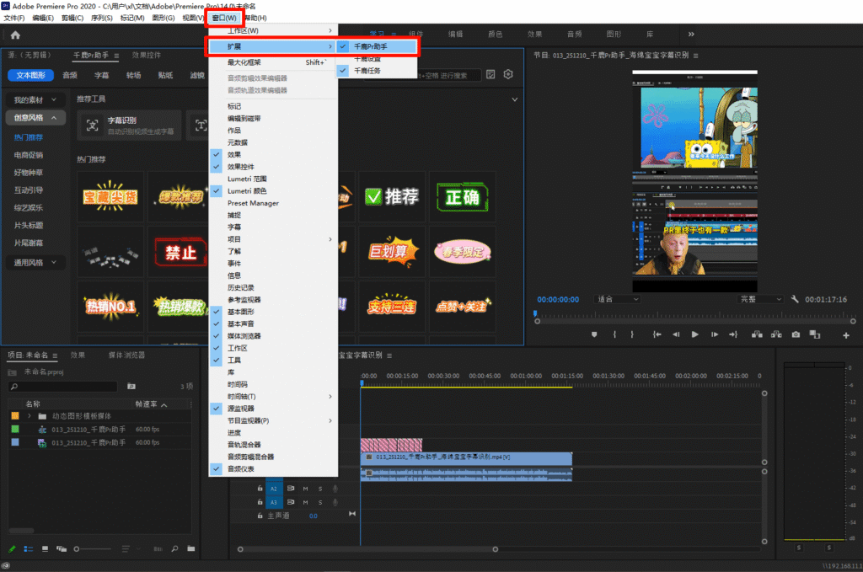Viewport: 863px width, 572px height.
Task: Open the 适合 zoom level dropdown
Action: click(617, 299)
